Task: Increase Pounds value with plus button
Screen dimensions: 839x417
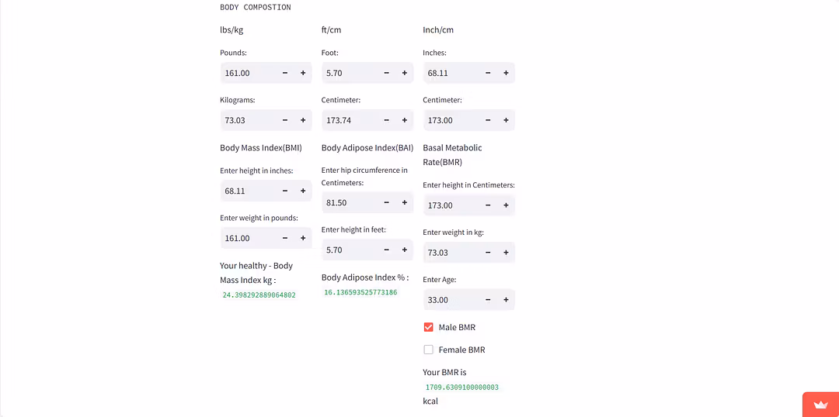Action: 303,73
